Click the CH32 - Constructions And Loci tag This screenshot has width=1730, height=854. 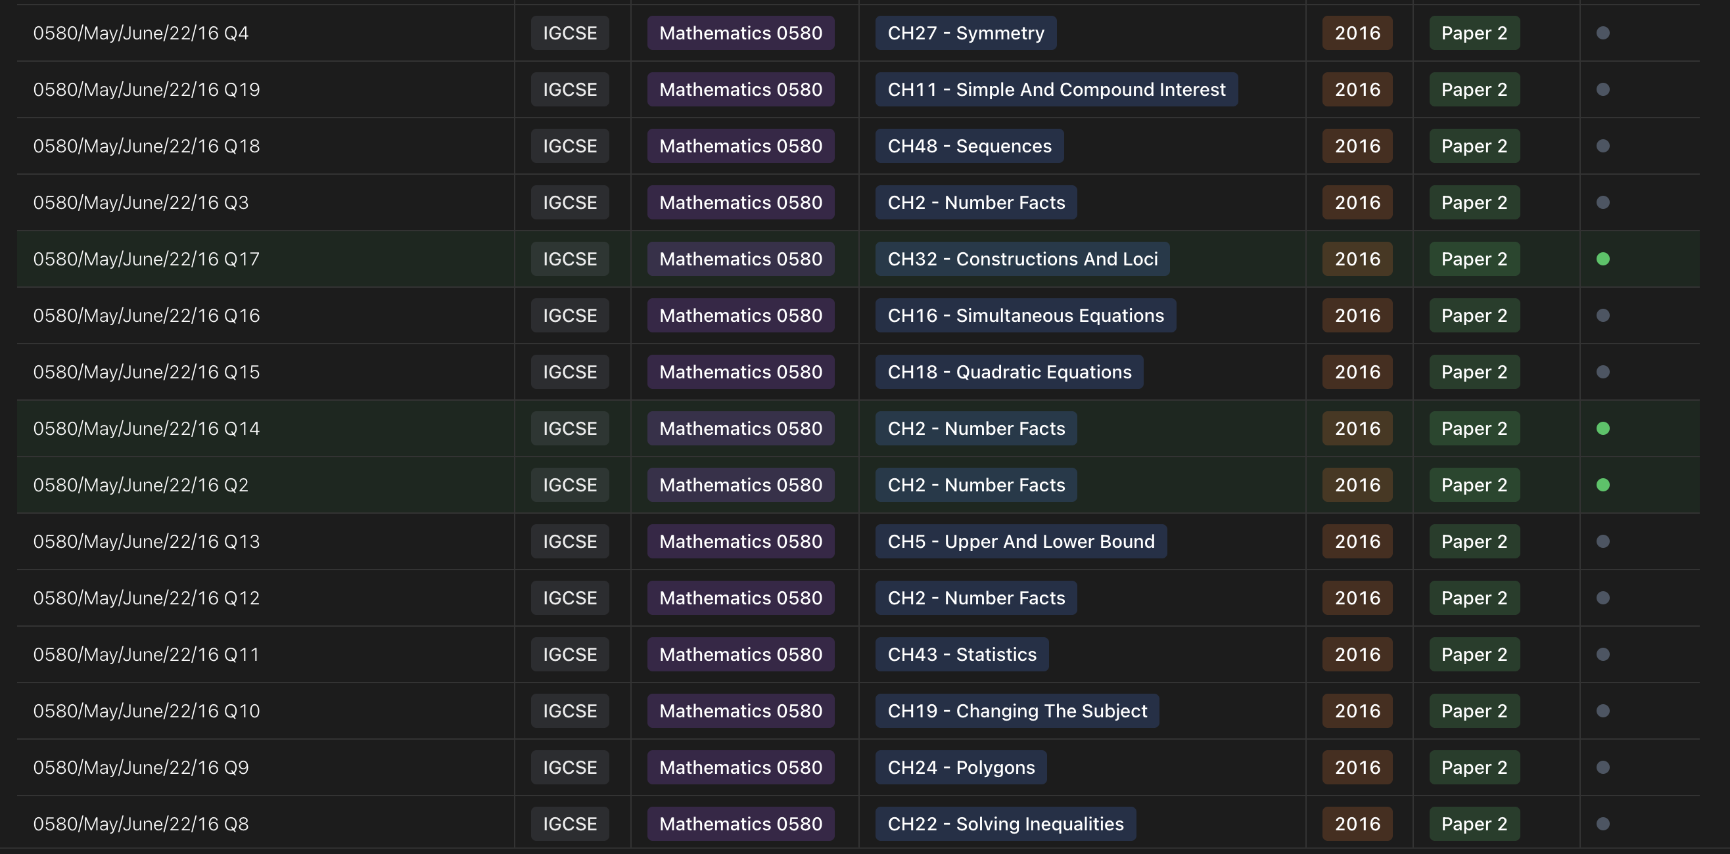tap(1022, 258)
